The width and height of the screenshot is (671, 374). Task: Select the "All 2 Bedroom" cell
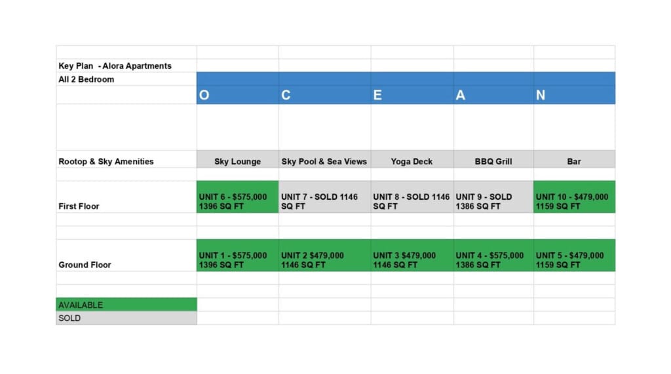86,79
